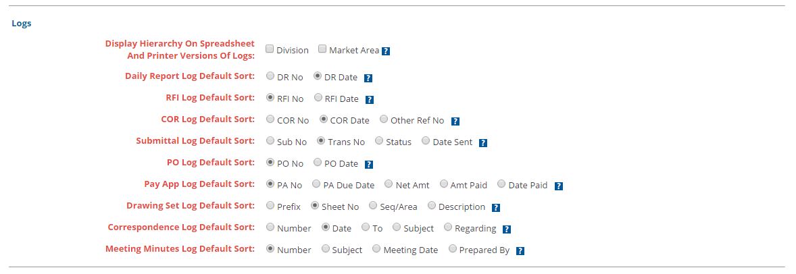Choose Date Sent for Submittal Log sort
This screenshot has width=796, height=274.
(x=426, y=140)
